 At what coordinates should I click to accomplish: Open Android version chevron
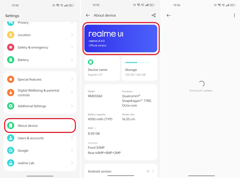[x=153, y=171]
